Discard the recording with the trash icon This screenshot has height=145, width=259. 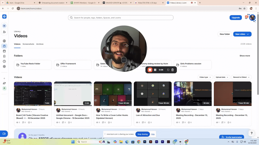pyautogui.click(x=172, y=70)
